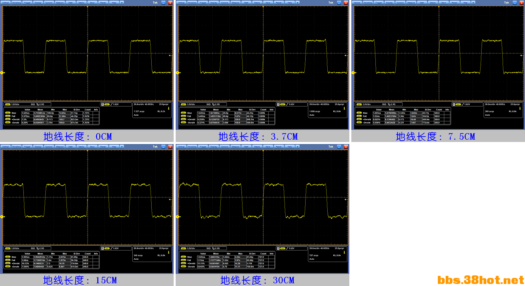This screenshot has width=525, height=286.
Task: Click the C1 badge beside +Ovrsht in the 0CM panel
Action: pyautogui.click(x=7, y=119)
